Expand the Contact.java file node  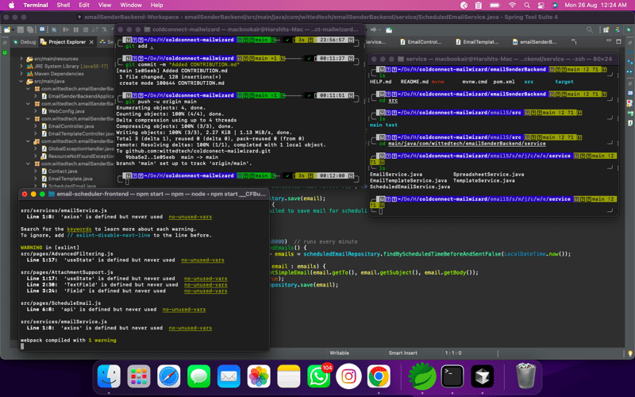[36, 171]
